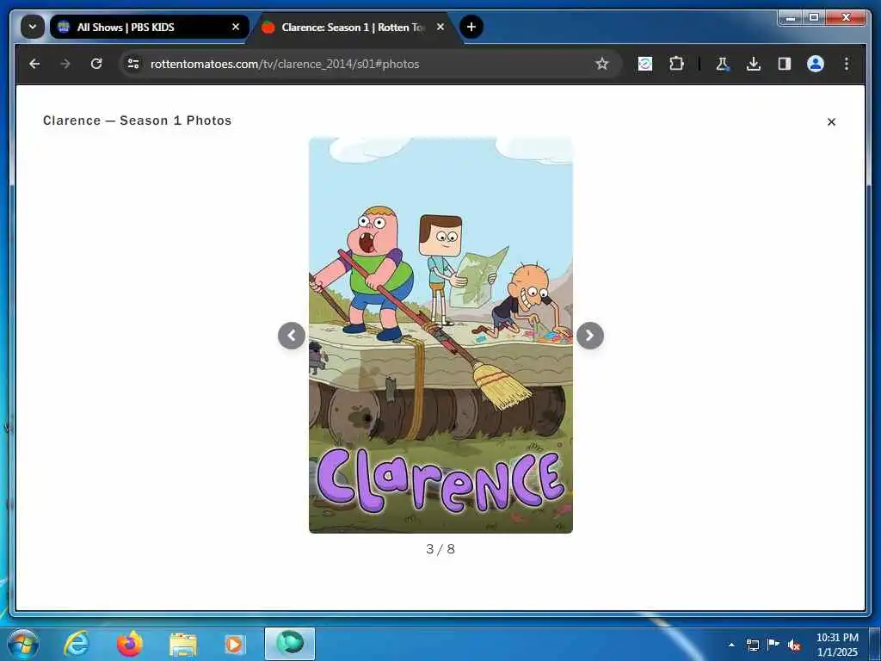Image resolution: width=881 pixels, height=661 pixels.
Task: Open Action Center flag icon
Action: click(773, 644)
